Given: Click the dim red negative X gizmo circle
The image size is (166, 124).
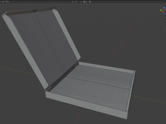Looking at the screenshot, I should point(163,12).
